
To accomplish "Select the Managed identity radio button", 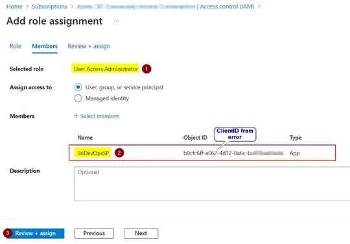I will [78, 98].
